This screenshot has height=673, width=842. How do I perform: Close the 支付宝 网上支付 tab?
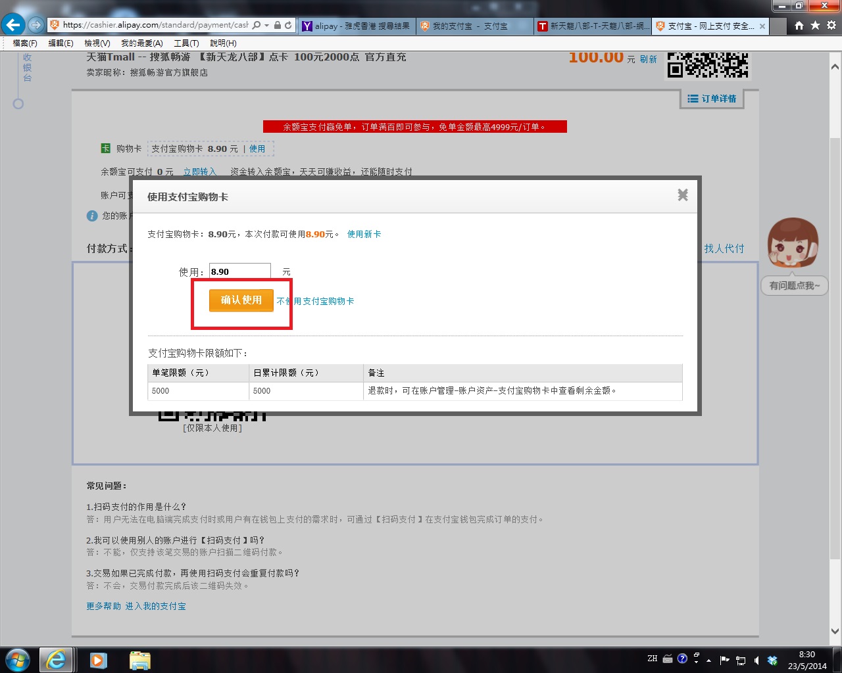pyautogui.click(x=762, y=26)
